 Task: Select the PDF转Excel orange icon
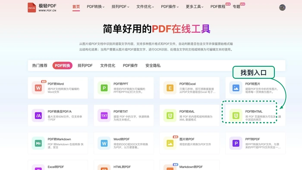[x=170, y=88]
